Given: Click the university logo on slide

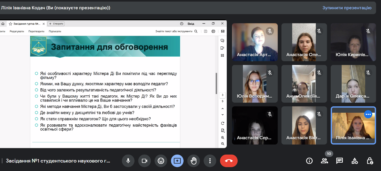Looking at the screenshot, I should coord(39,46).
